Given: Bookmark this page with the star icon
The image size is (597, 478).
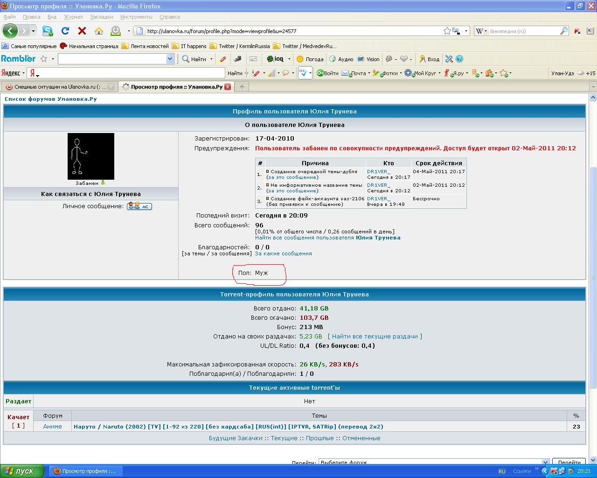Looking at the screenshot, I should click(x=447, y=31).
